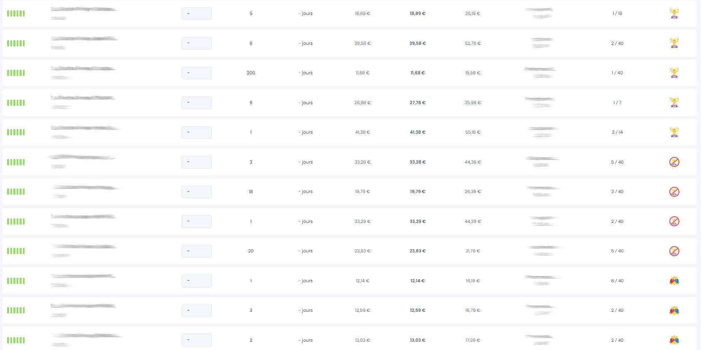This screenshot has height=350, width=701.
Task: Click the "- jours" delay in the 26,98 € row
Action: (306, 103)
